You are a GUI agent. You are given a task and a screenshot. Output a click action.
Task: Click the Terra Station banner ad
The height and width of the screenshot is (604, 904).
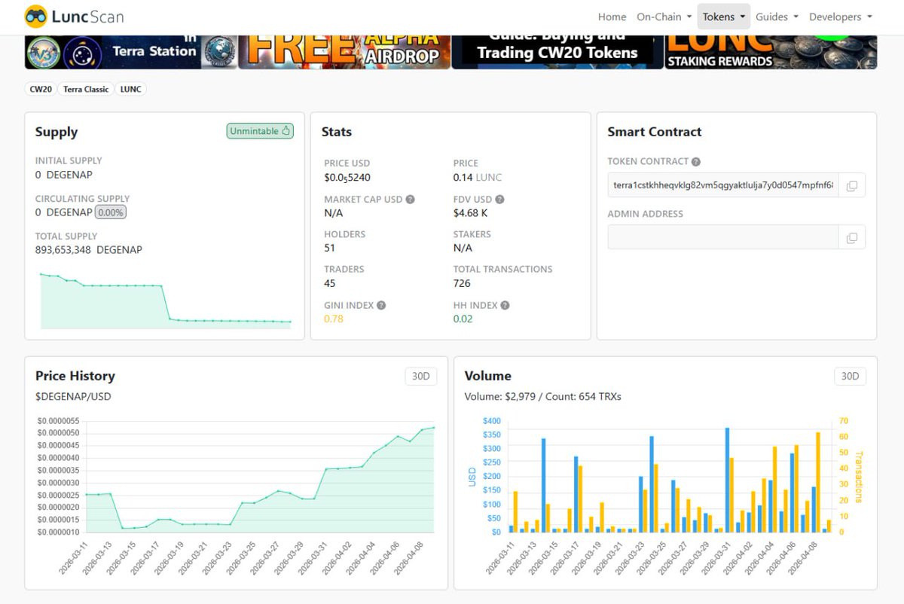pos(131,51)
